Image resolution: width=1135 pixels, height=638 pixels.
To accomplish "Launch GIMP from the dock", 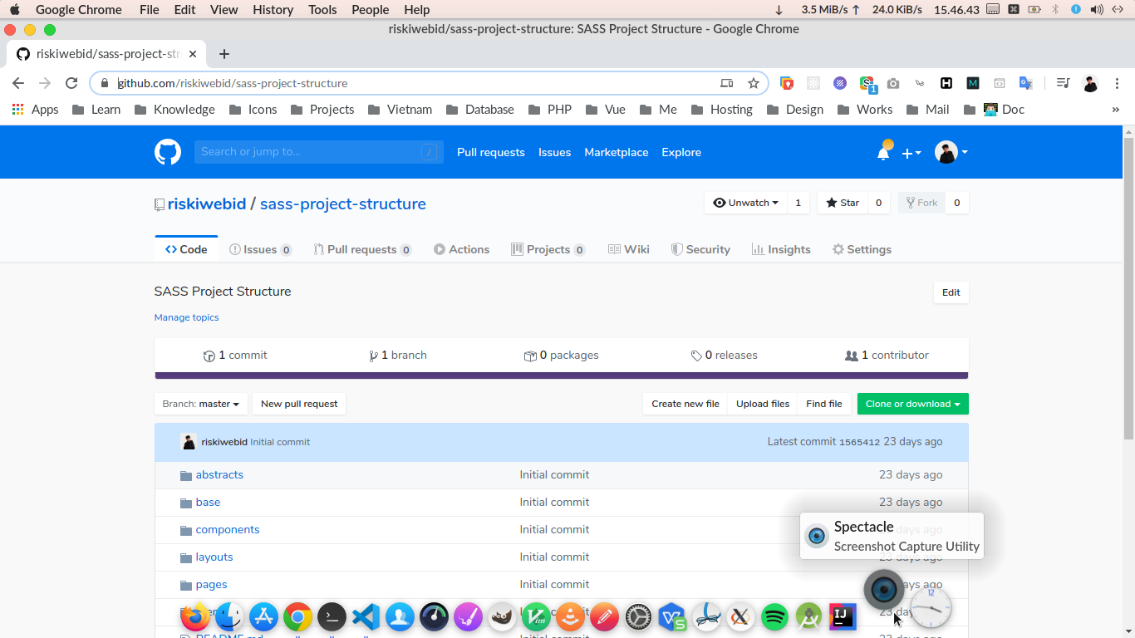I will point(502,617).
